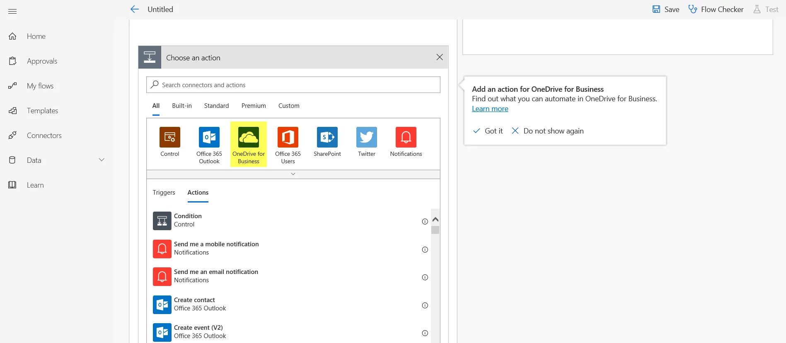Select the Office 365 Users connector
Viewport: 786px width, 343px height.
288,137
